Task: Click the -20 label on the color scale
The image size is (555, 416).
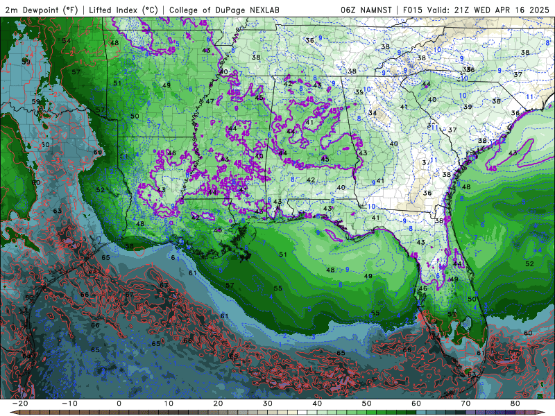Action: click(x=20, y=404)
